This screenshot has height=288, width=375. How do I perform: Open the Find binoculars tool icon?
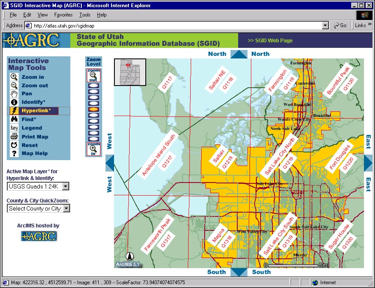pyautogui.click(x=14, y=119)
